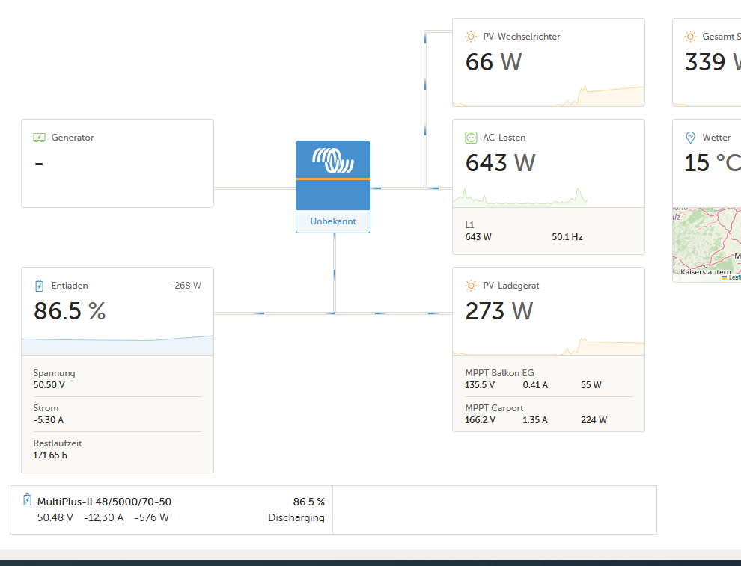Click the battery 86.5 % charge graph
This screenshot has width=741, height=566.
pos(118,345)
